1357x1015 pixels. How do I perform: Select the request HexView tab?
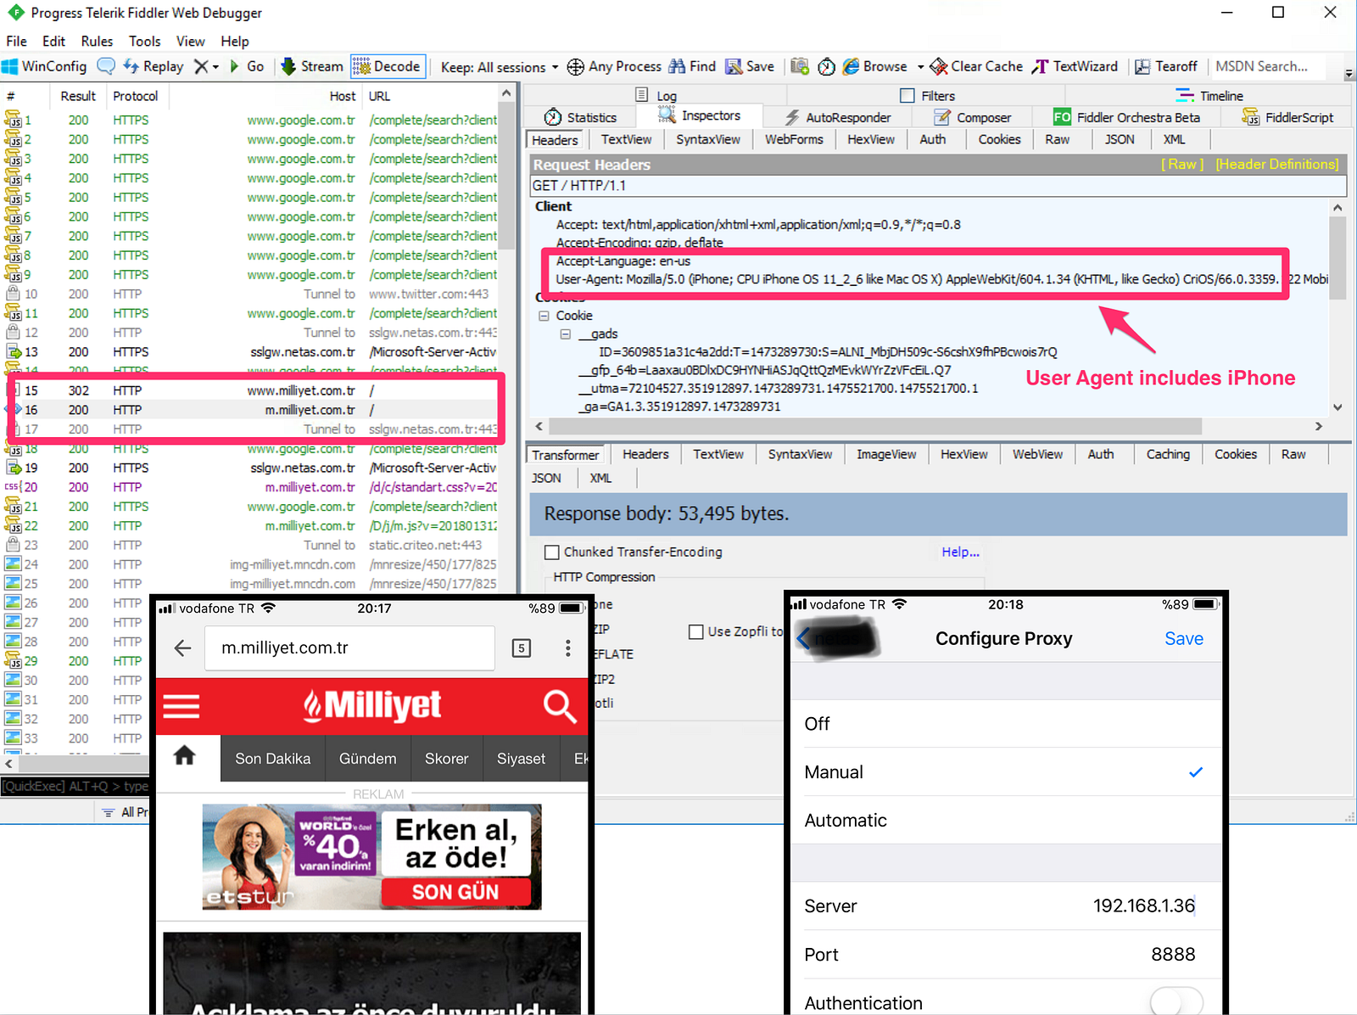click(x=870, y=139)
